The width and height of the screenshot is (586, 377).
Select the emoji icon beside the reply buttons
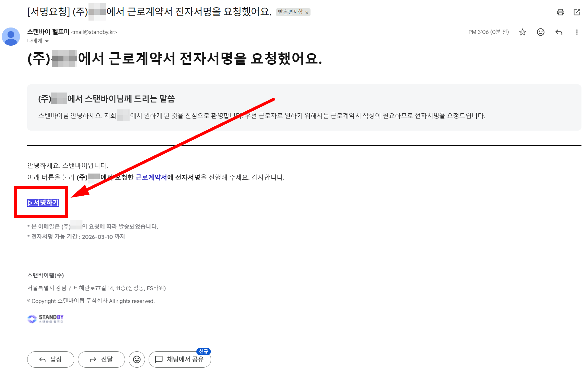click(137, 359)
